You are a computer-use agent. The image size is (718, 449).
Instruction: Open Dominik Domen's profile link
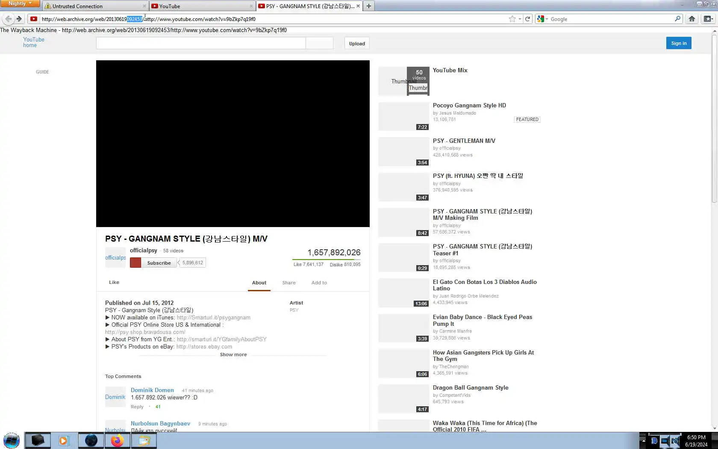152,390
